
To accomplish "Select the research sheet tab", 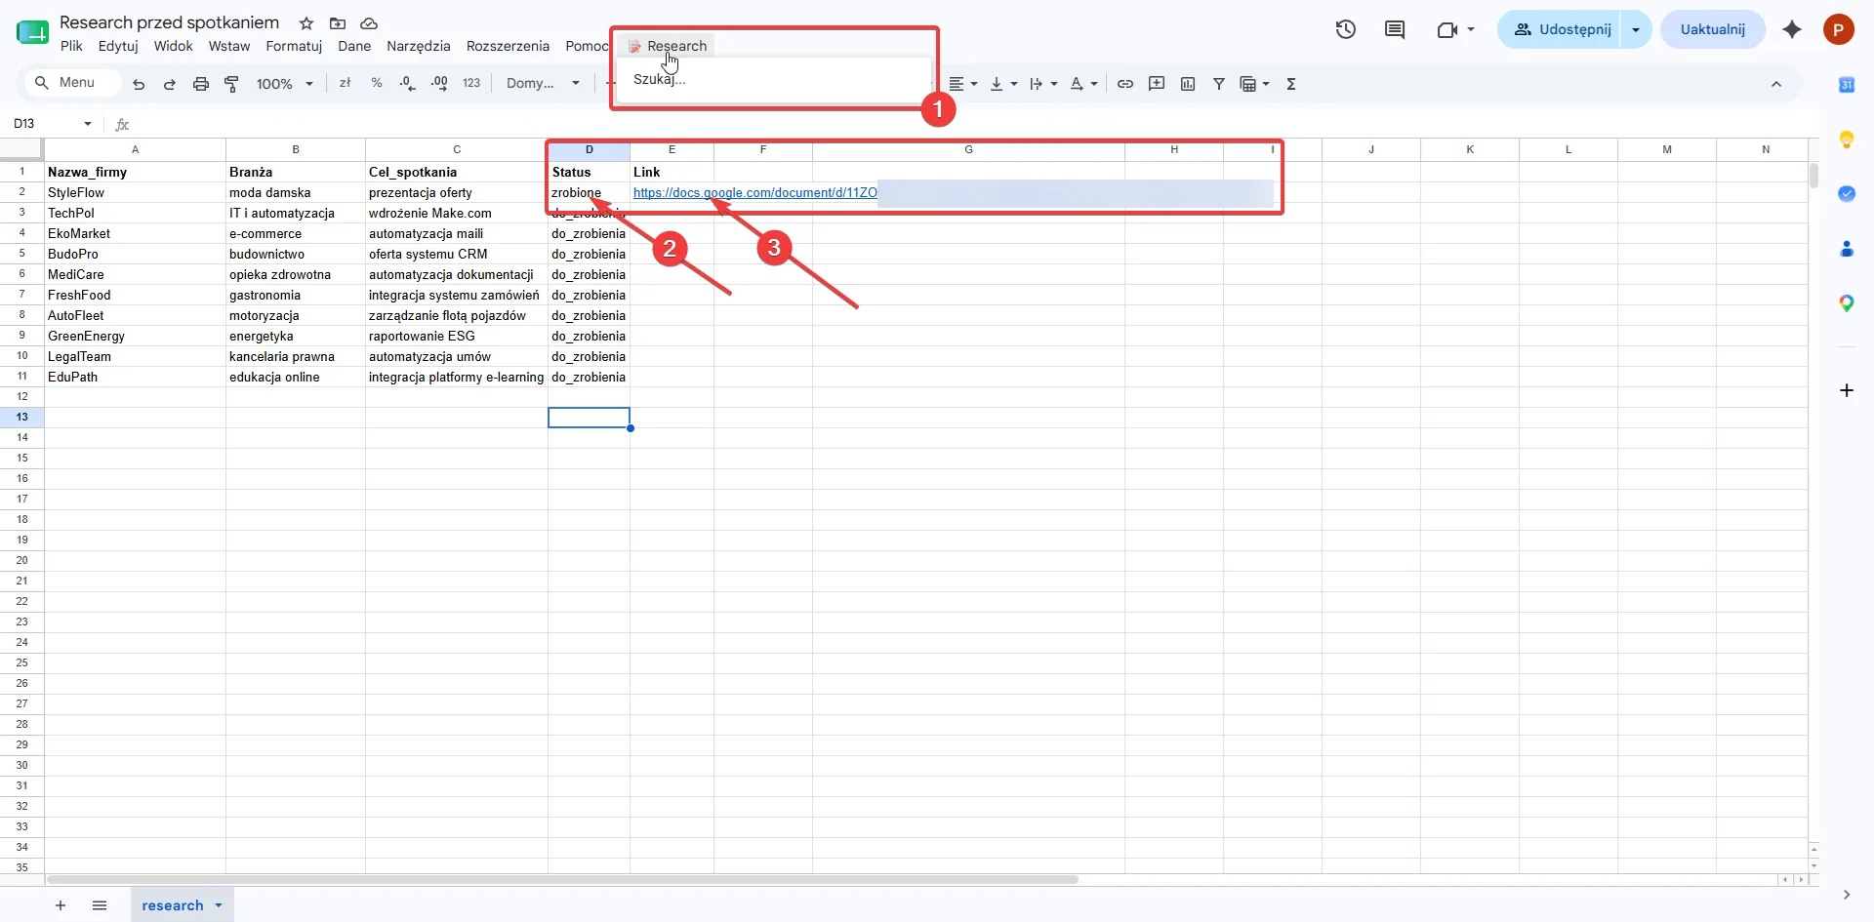I will 173,905.
